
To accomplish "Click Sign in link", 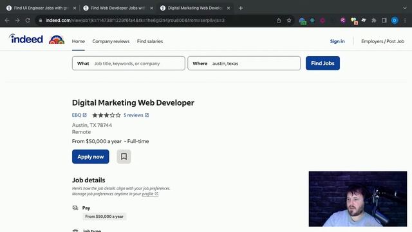I will click(337, 41).
